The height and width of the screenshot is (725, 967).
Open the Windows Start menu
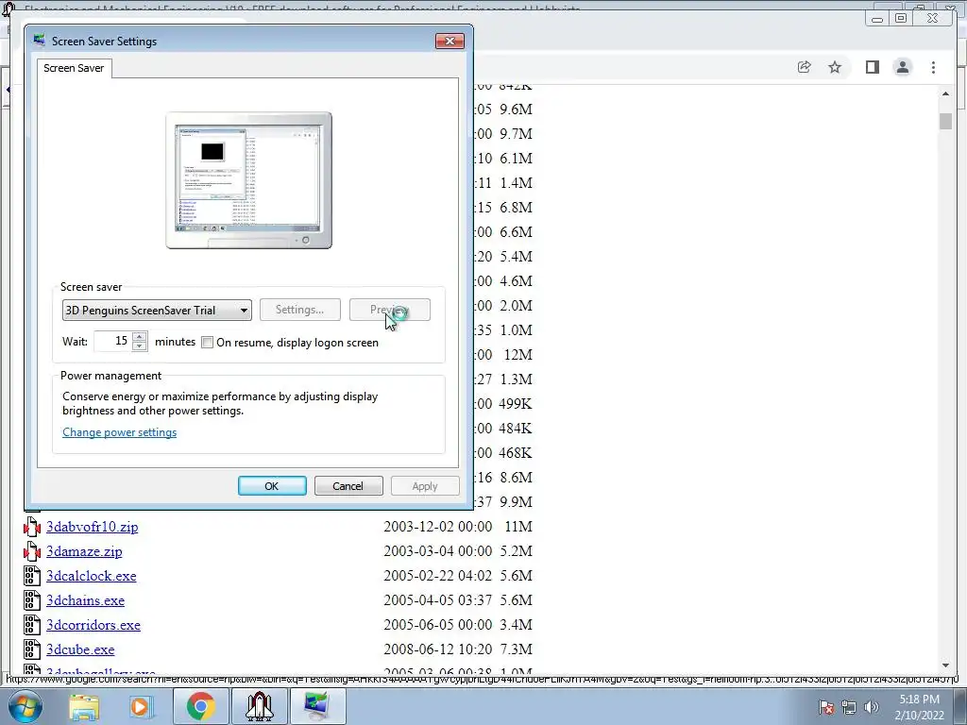[x=25, y=707]
